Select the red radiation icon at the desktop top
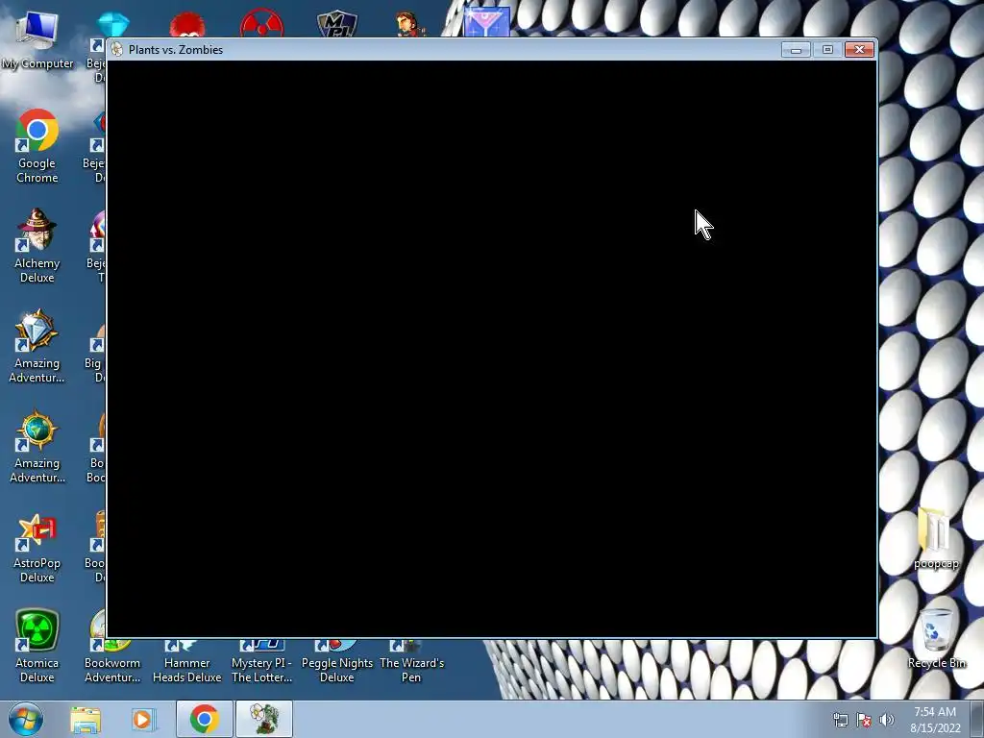984x738 pixels. tap(261, 24)
